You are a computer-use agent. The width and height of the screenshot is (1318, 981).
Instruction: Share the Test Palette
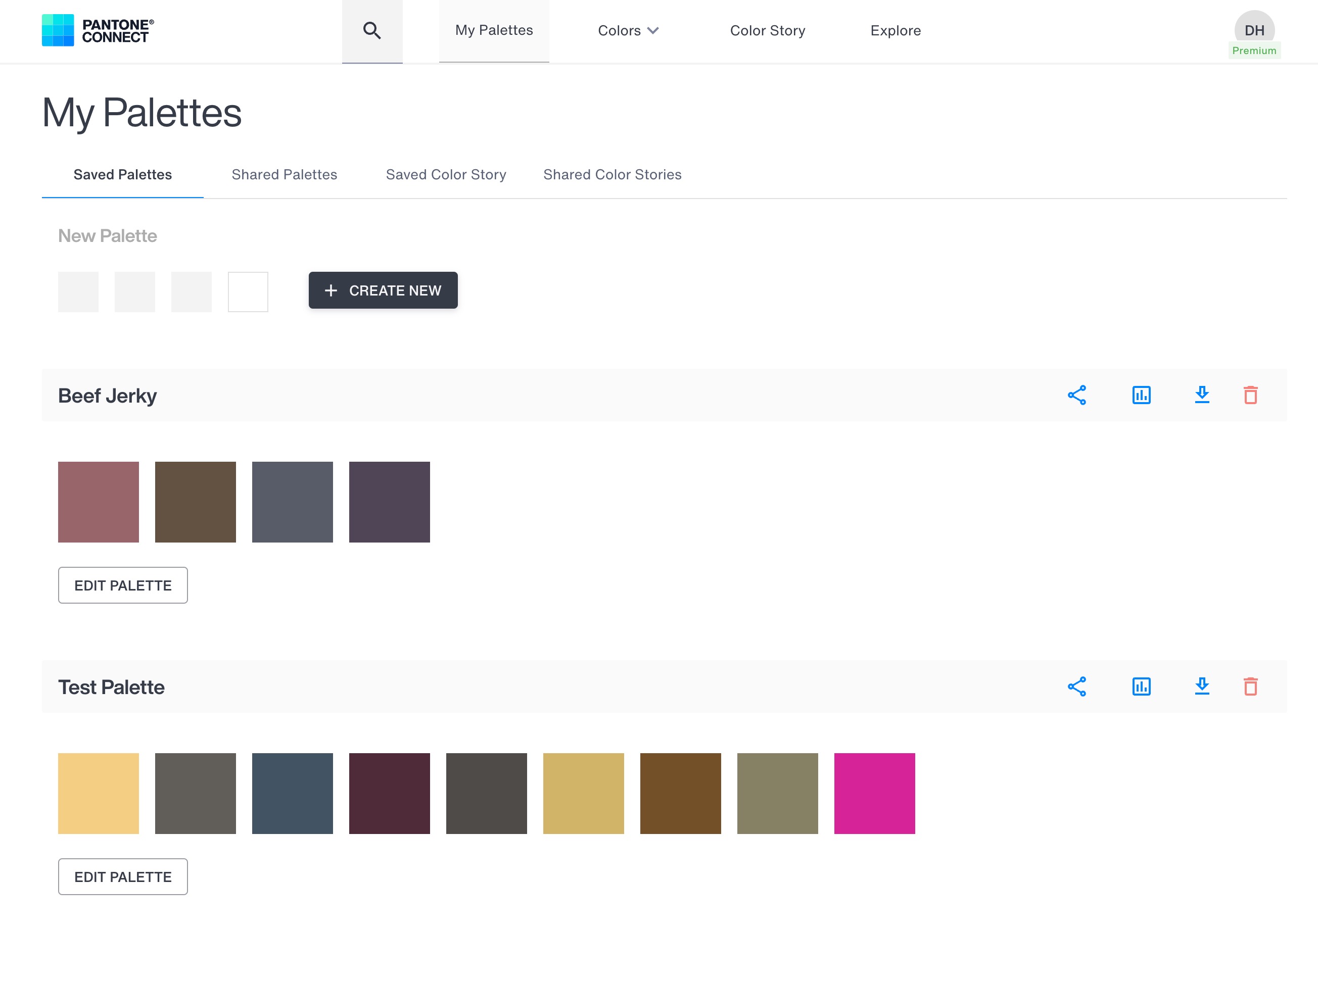coord(1077,686)
